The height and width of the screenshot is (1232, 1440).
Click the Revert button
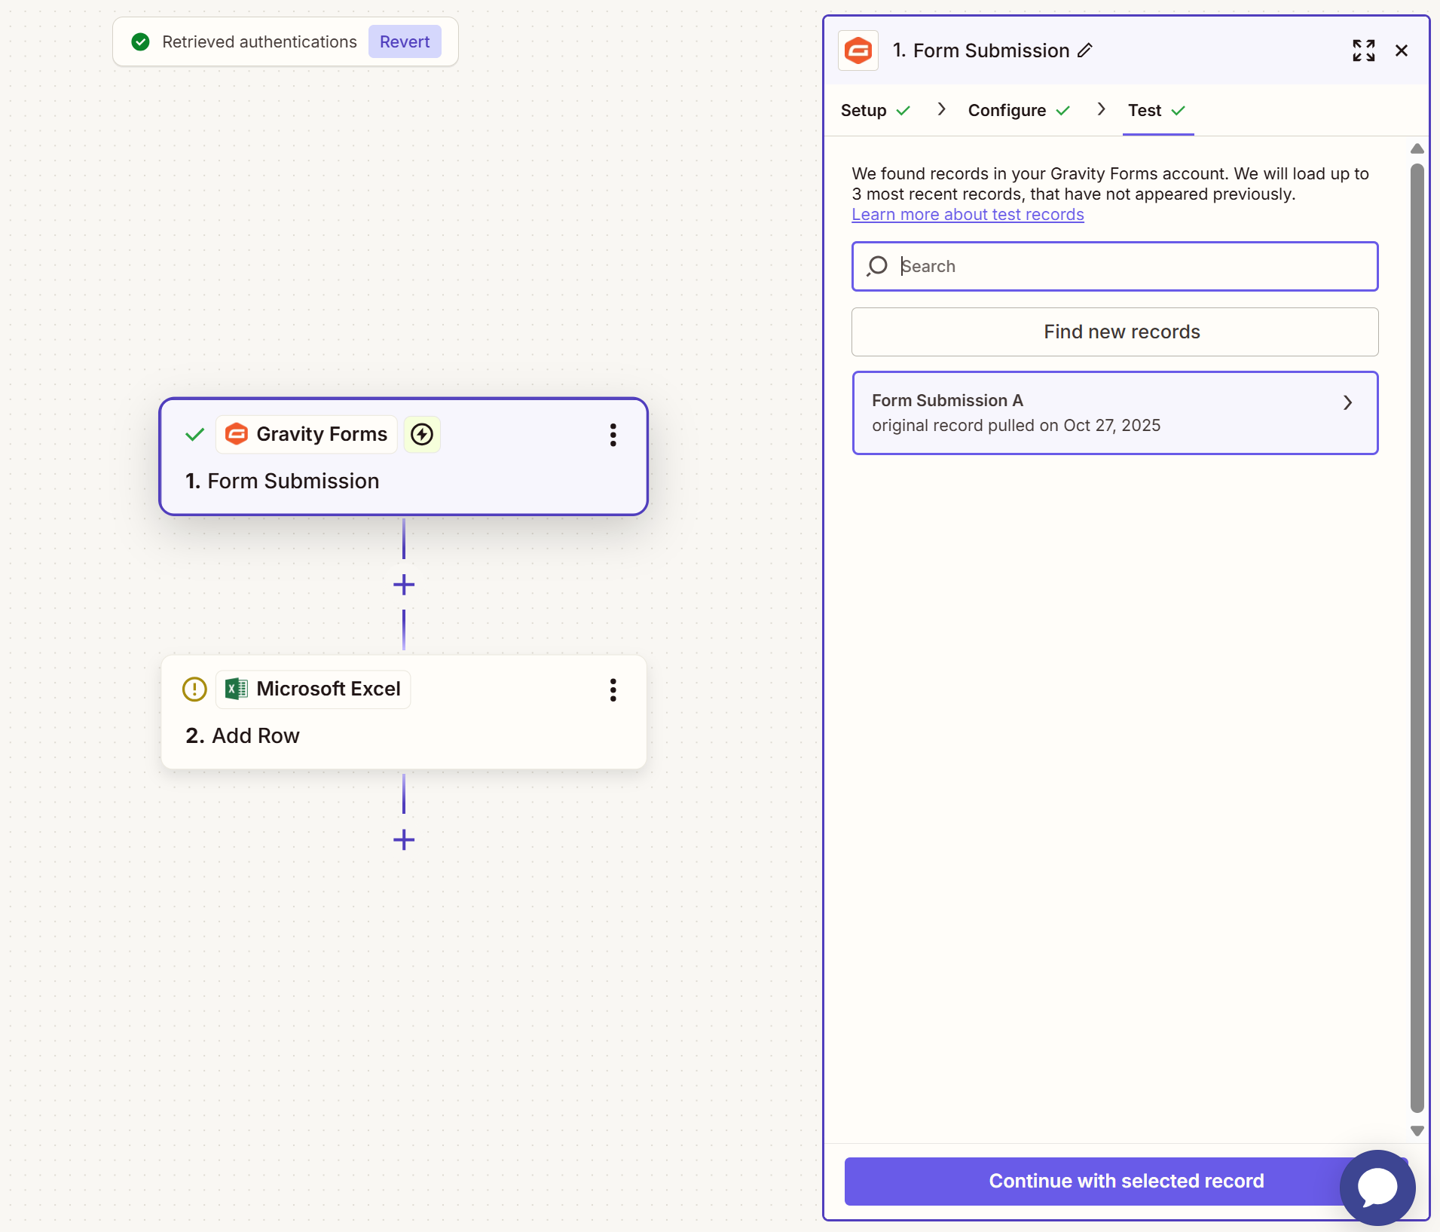click(x=404, y=41)
